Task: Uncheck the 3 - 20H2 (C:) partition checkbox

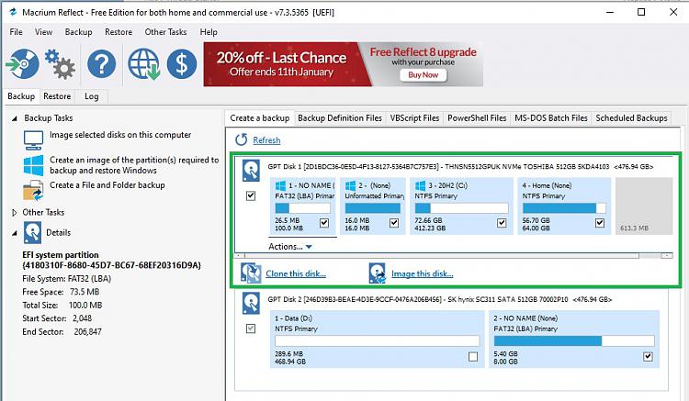Action: coord(502,223)
